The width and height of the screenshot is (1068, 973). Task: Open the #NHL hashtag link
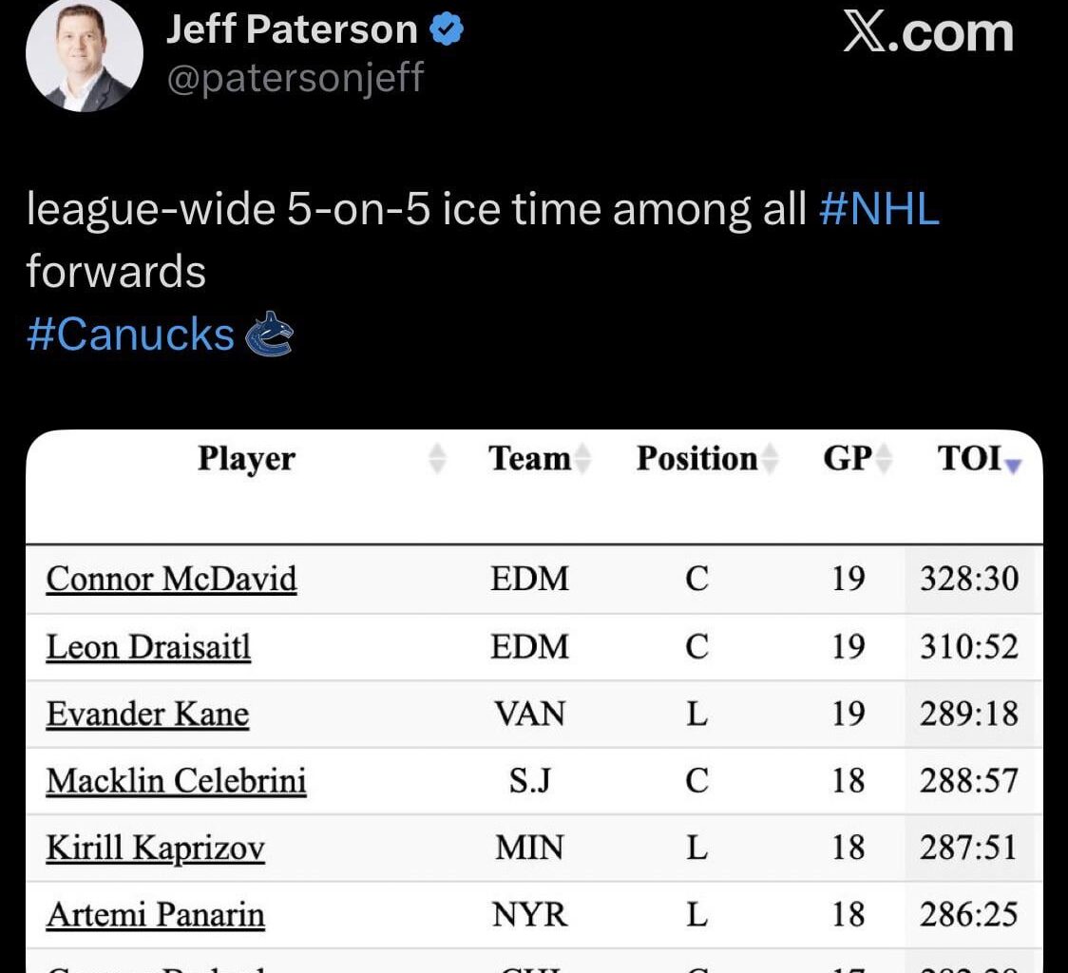click(x=878, y=208)
